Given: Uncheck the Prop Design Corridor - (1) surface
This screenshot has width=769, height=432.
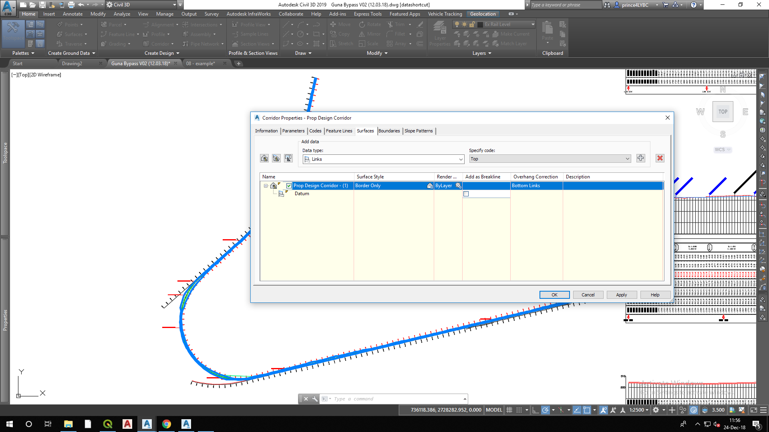Looking at the screenshot, I should point(289,186).
